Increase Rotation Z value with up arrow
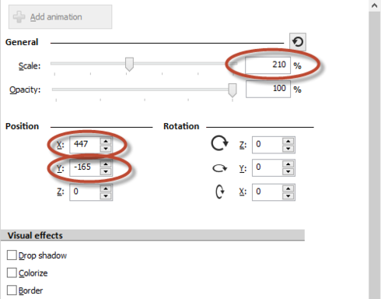 coord(288,141)
